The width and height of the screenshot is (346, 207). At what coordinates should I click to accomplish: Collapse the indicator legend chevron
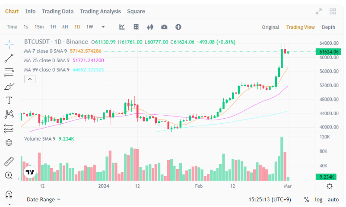pyautogui.click(x=30, y=79)
